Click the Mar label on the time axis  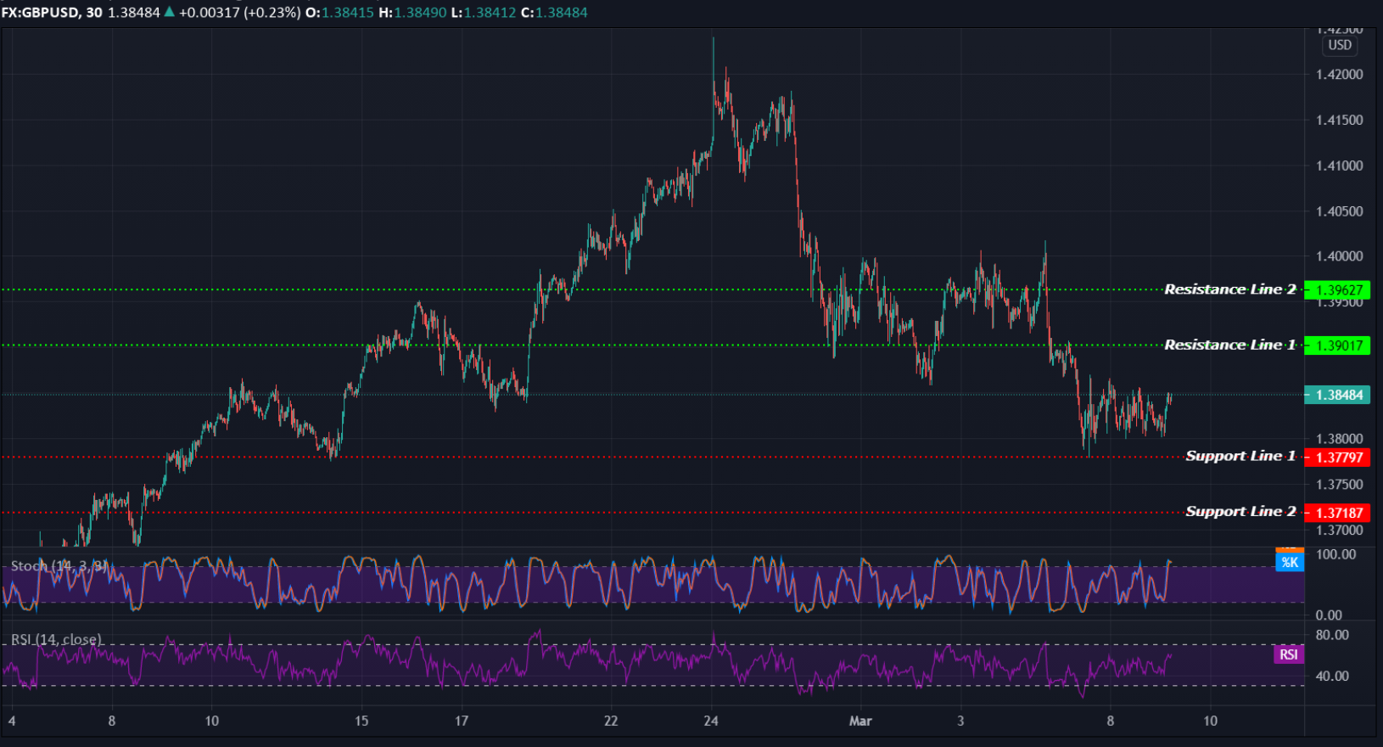[860, 721]
